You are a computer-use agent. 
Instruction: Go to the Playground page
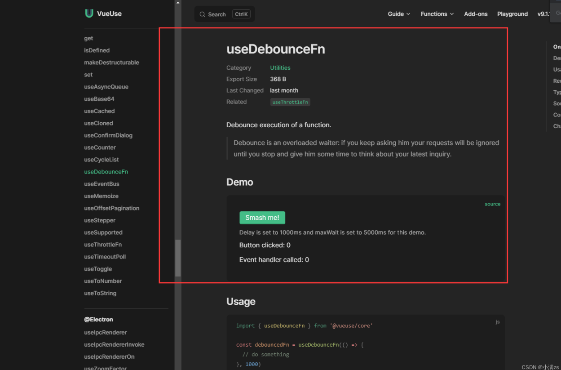pos(512,14)
